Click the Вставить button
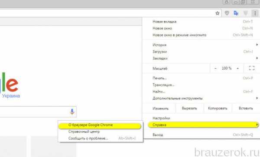The height and width of the screenshot is (157, 260). pyautogui.click(x=246, y=109)
